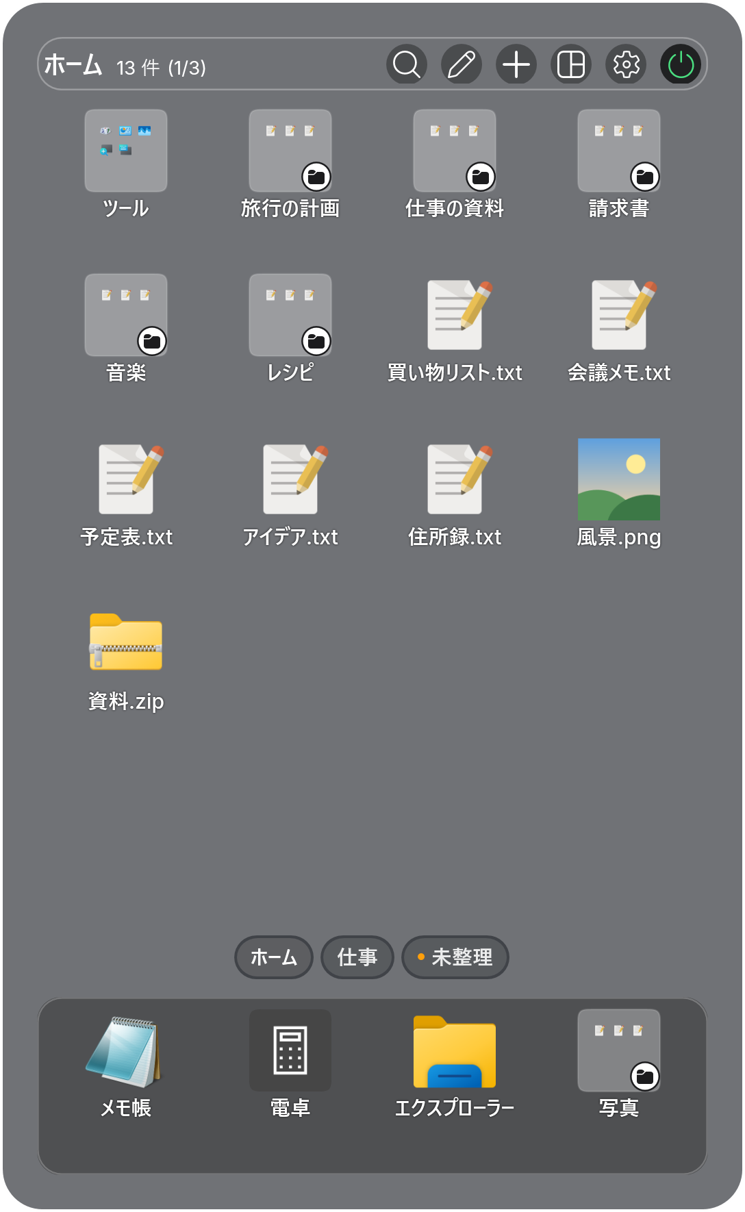
Task: Switch to the 仕事 page tab
Action: [357, 957]
